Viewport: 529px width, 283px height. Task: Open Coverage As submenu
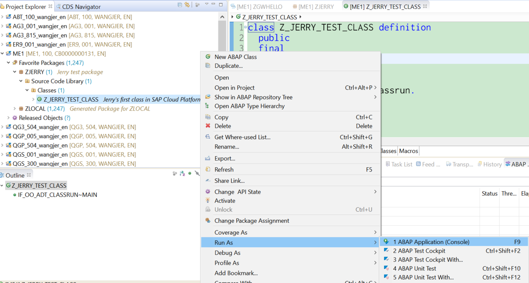(x=291, y=232)
